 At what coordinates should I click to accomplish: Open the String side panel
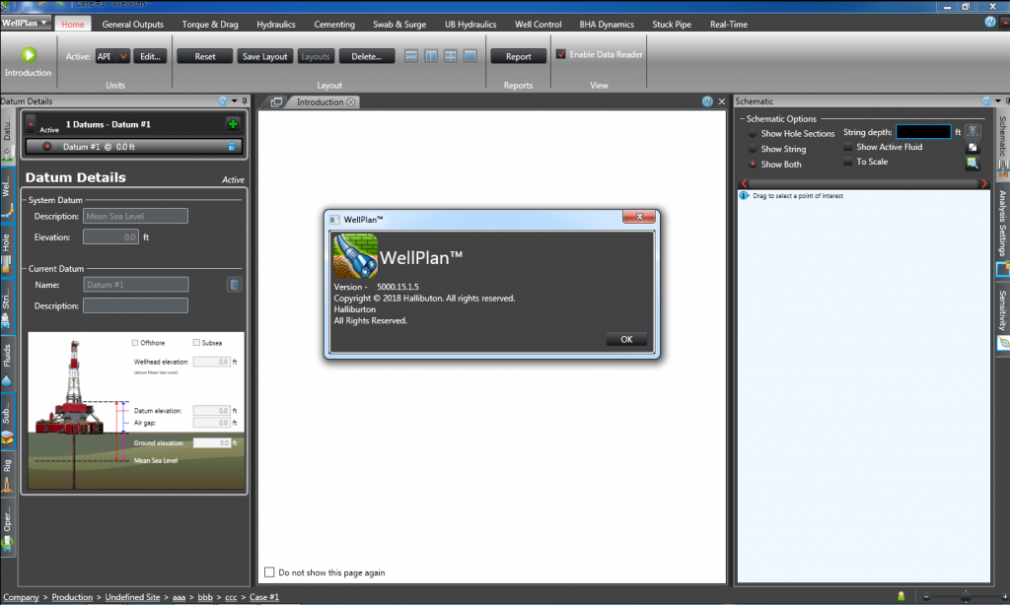coord(7,307)
